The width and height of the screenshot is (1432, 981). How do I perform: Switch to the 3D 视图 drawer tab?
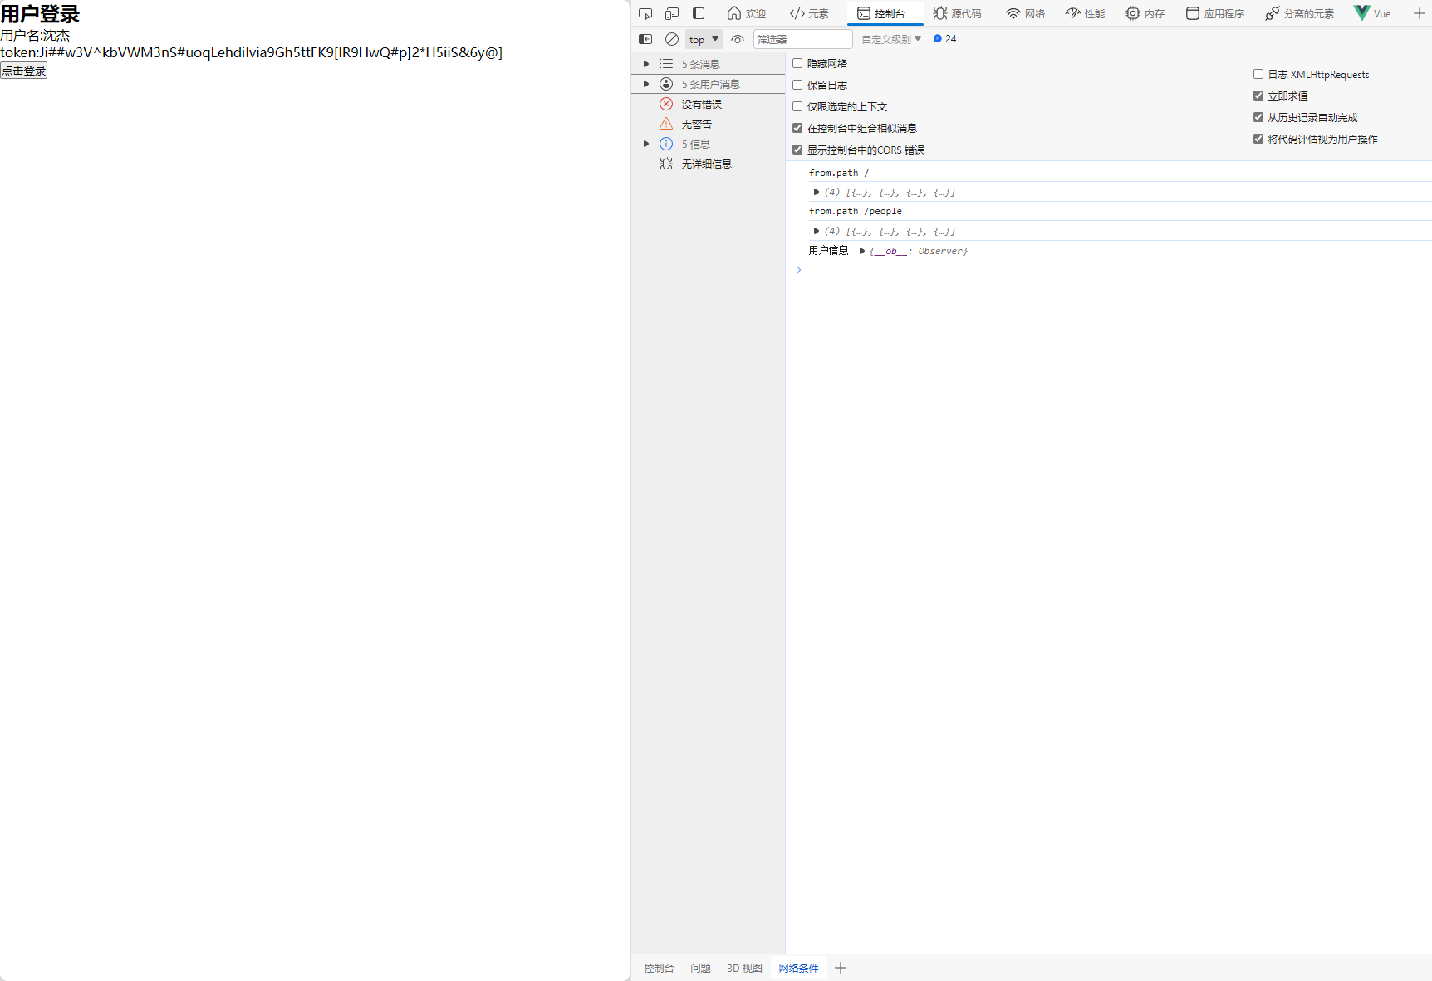(744, 968)
